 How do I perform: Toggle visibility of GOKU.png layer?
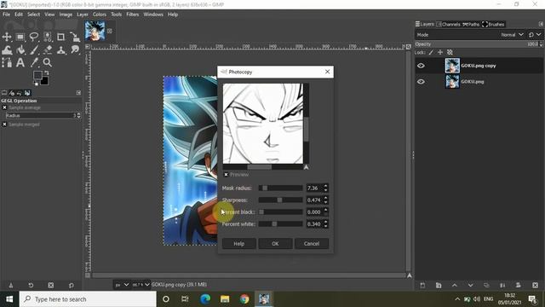click(x=421, y=82)
